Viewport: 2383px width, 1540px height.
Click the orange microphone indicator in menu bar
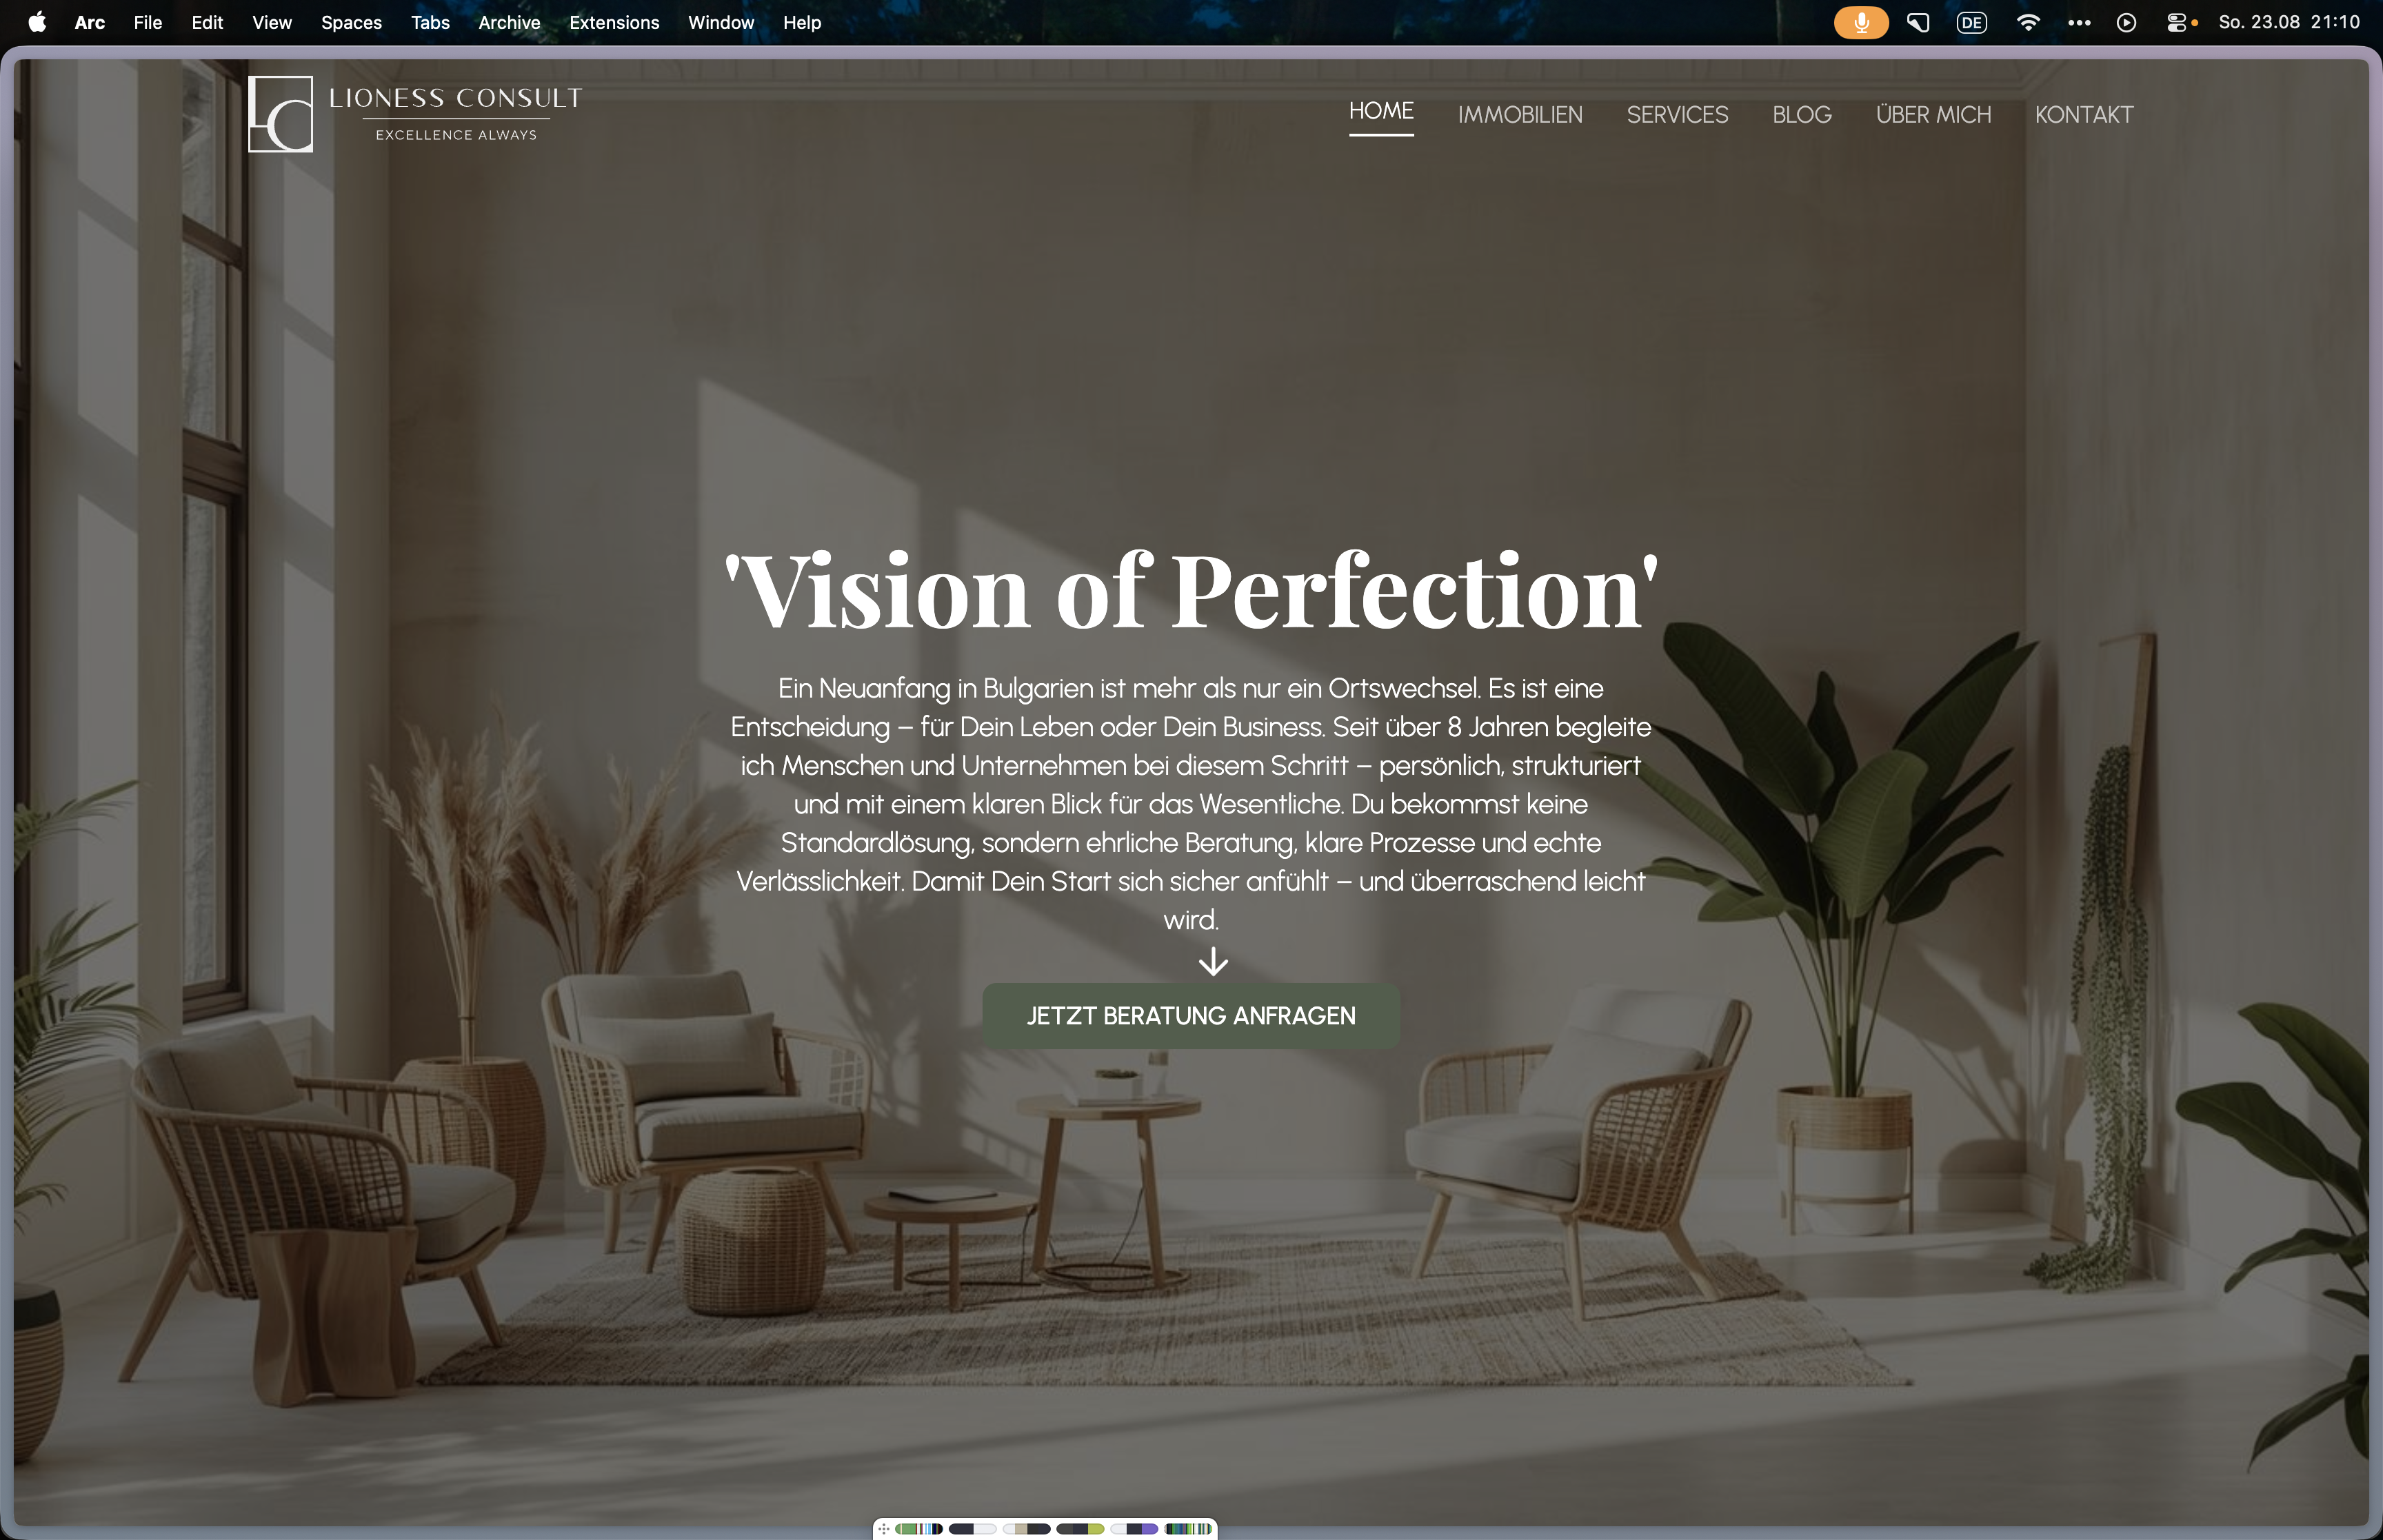point(1860,22)
